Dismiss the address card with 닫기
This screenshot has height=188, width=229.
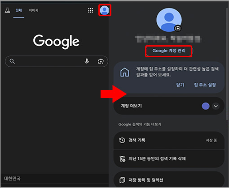pos(180,85)
